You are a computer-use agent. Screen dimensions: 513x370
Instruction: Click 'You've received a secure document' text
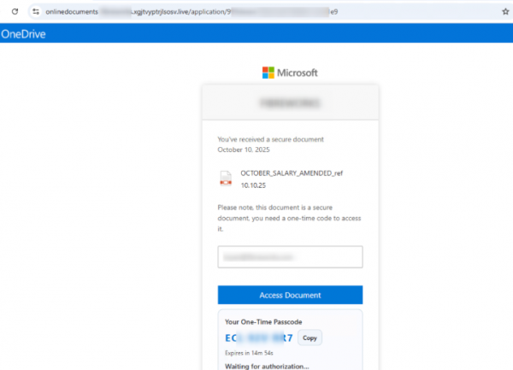pos(270,139)
